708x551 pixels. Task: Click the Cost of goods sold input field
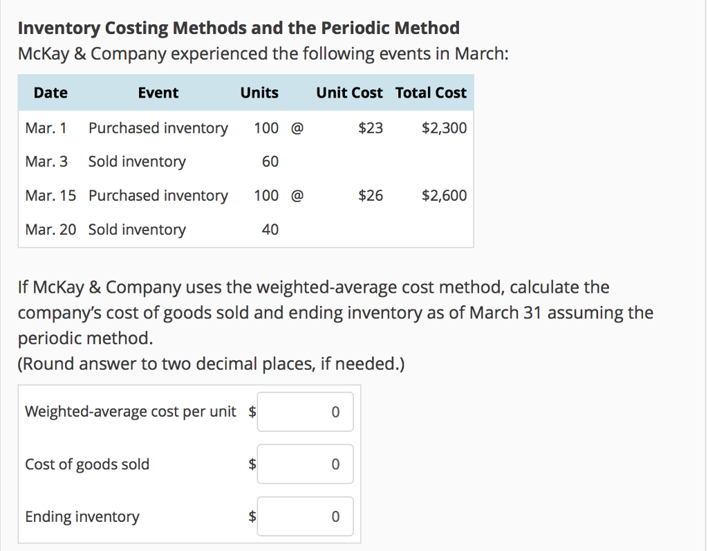point(305,464)
